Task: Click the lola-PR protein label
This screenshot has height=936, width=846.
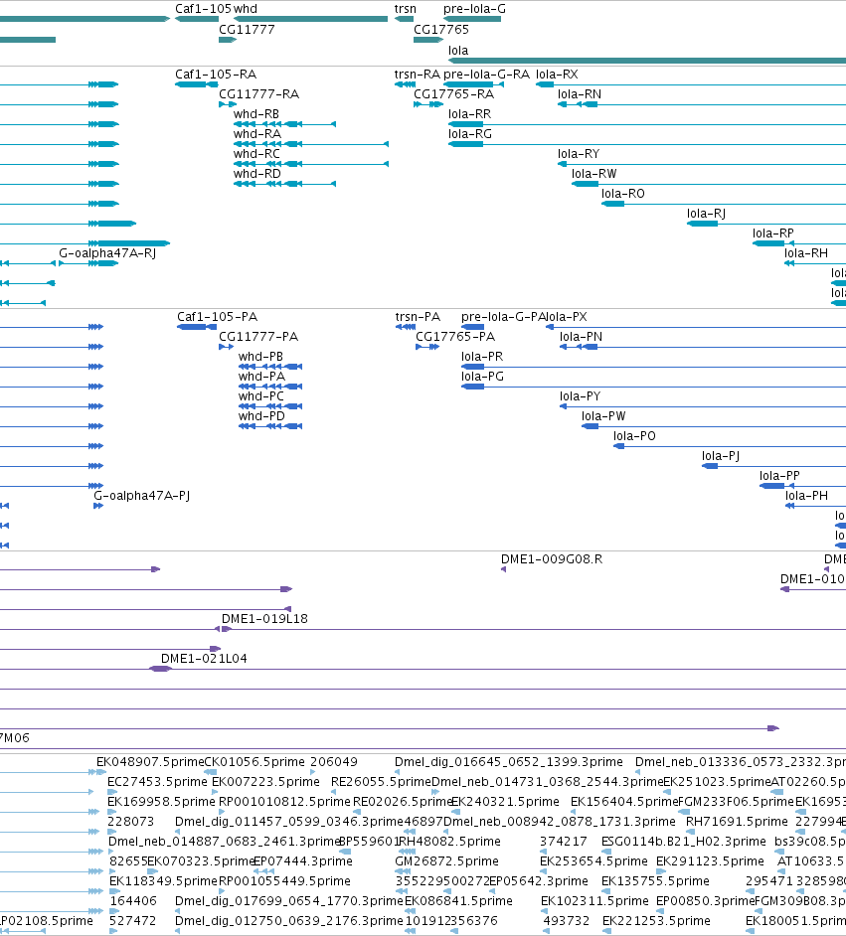Action: click(482, 357)
